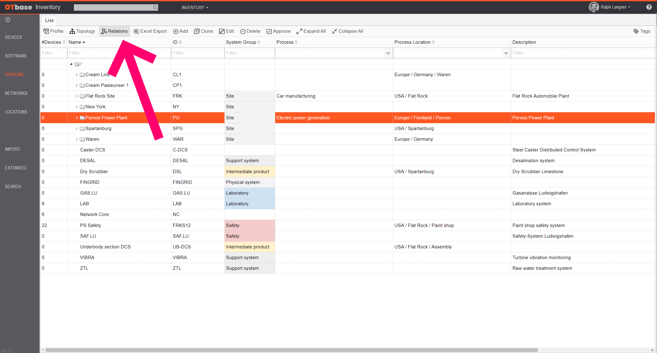Click the Waren folder icon
The image size is (657, 353).
point(82,139)
